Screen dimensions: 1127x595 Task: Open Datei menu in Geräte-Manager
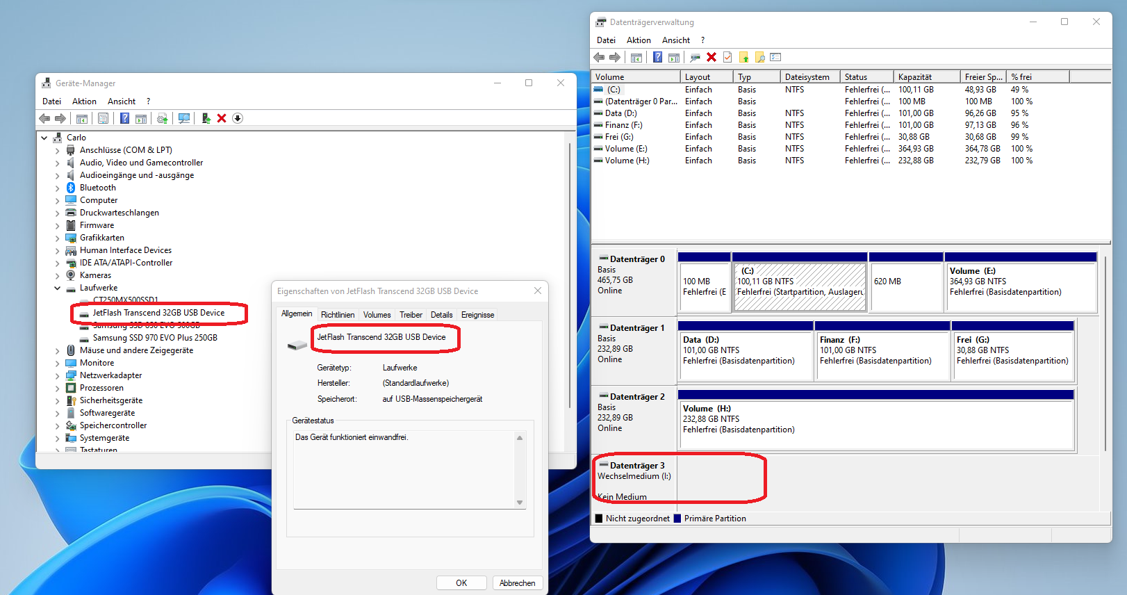[51, 101]
